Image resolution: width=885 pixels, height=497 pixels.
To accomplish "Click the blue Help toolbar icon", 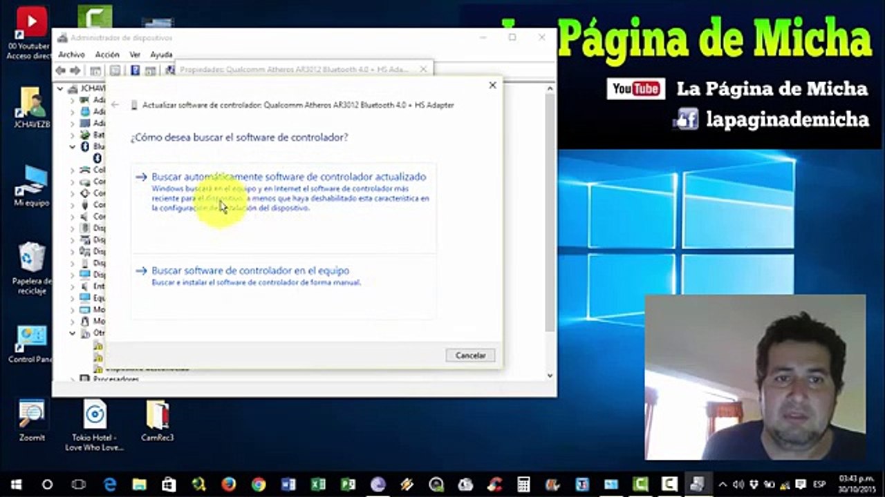I will pyautogui.click(x=135, y=70).
